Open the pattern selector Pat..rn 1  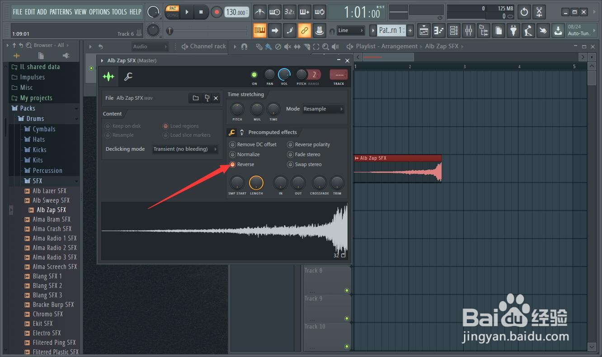(390, 31)
